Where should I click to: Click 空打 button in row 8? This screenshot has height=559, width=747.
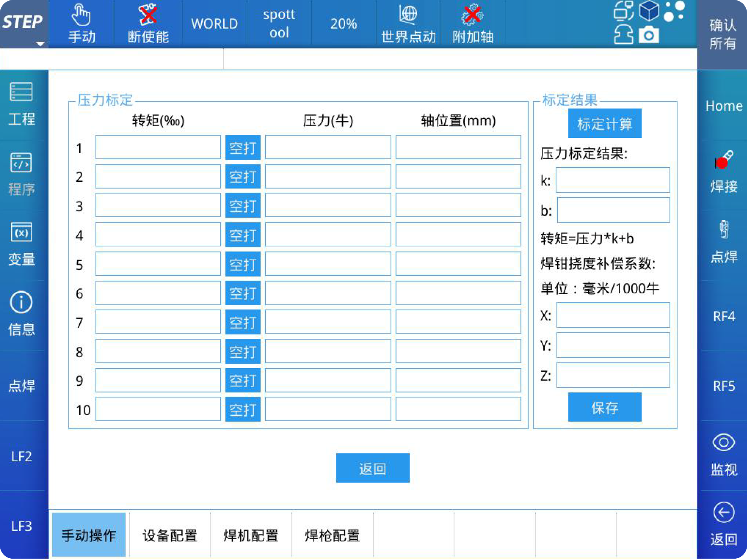243,352
